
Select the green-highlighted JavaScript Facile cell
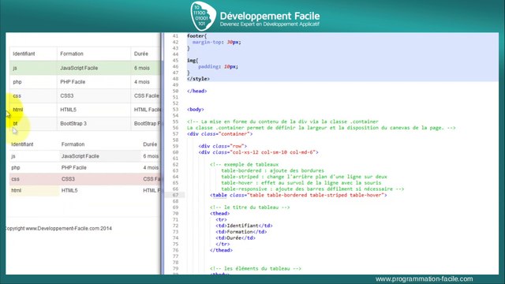(x=94, y=68)
